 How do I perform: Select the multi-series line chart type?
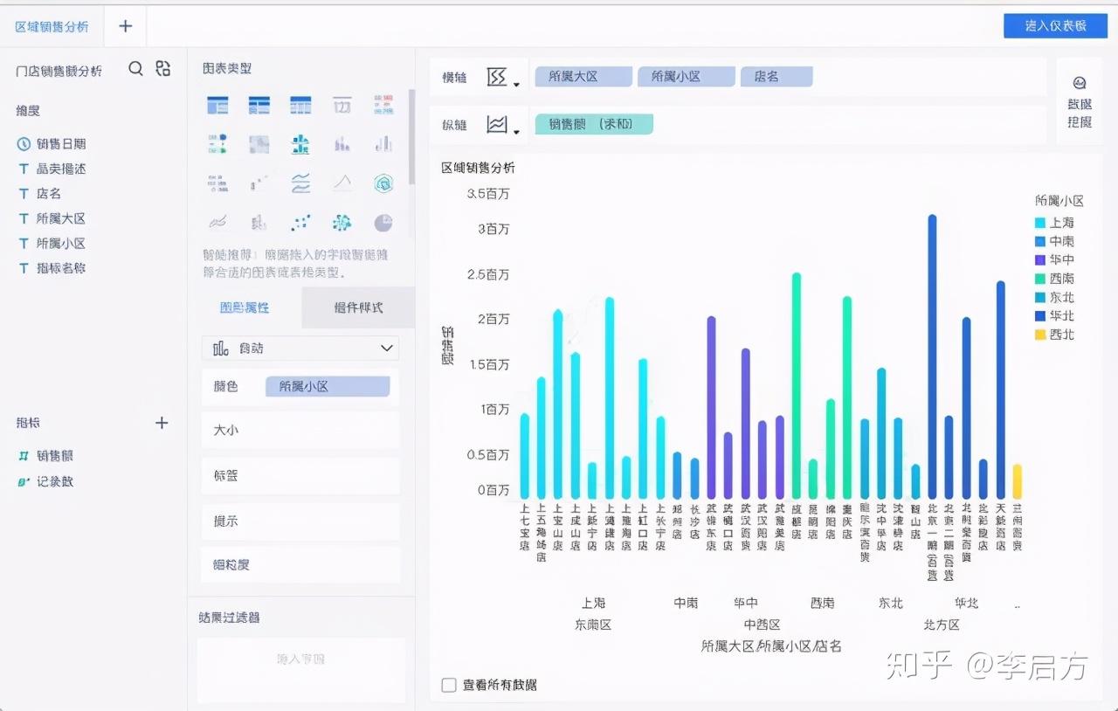pos(300,182)
